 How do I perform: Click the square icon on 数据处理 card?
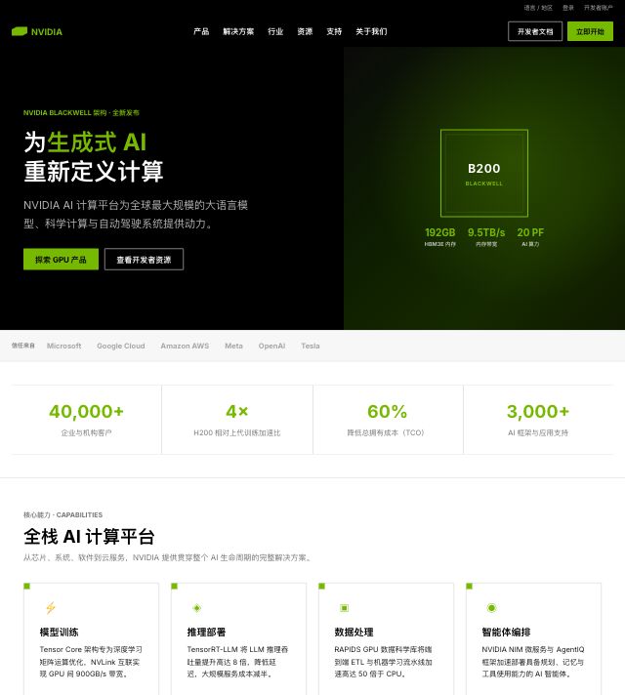[344, 608]
